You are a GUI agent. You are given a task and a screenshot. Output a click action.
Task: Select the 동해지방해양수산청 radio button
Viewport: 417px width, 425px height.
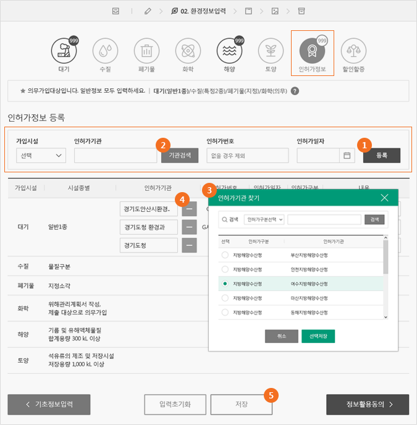(x=225, y=313)
